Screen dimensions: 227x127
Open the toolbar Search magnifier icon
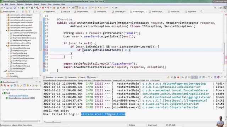(215, 8)
